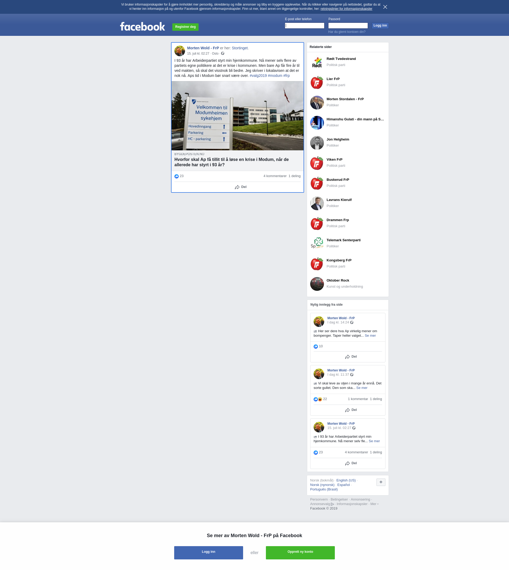Click the green Opprett ny konto button
The height and width of the screenshot is (570, 509).
300,553
